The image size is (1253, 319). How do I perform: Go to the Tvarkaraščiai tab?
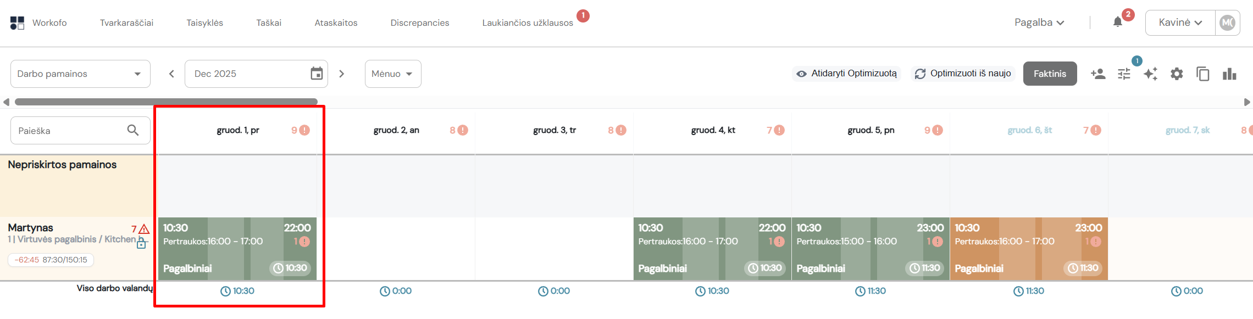pos(126,23)
